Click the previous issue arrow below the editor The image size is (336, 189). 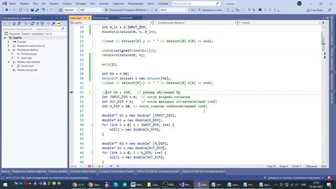pyautogui.click(x=111, y=166)
